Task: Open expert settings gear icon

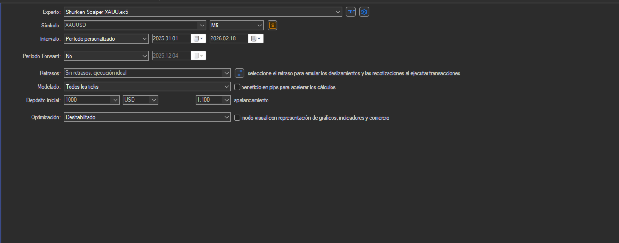Action: point(364,12)
